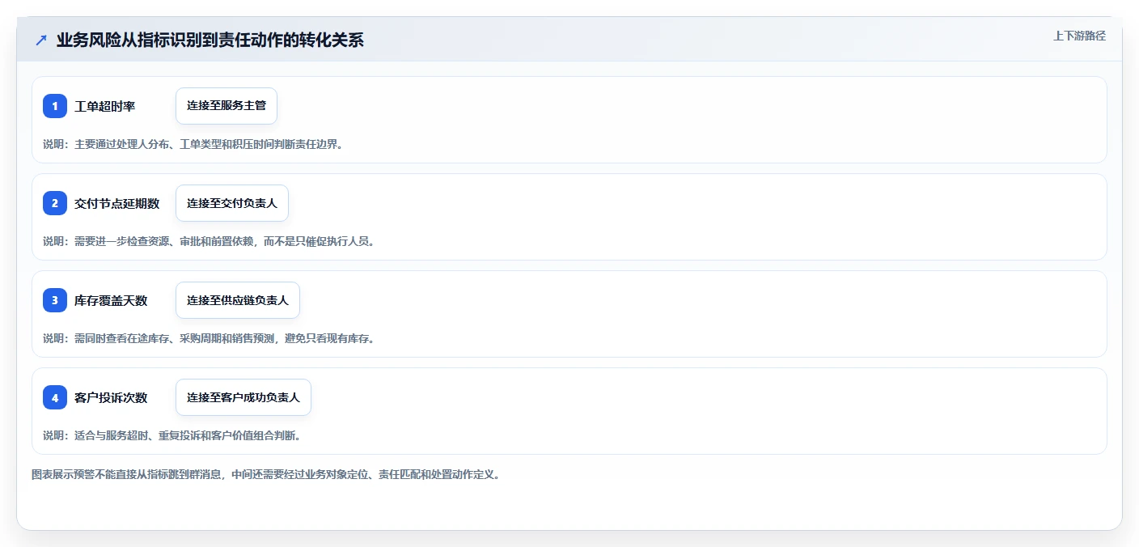
Task: Click the note about 处理人分布、工单类型和积压时间
Action: click(193, 144)
